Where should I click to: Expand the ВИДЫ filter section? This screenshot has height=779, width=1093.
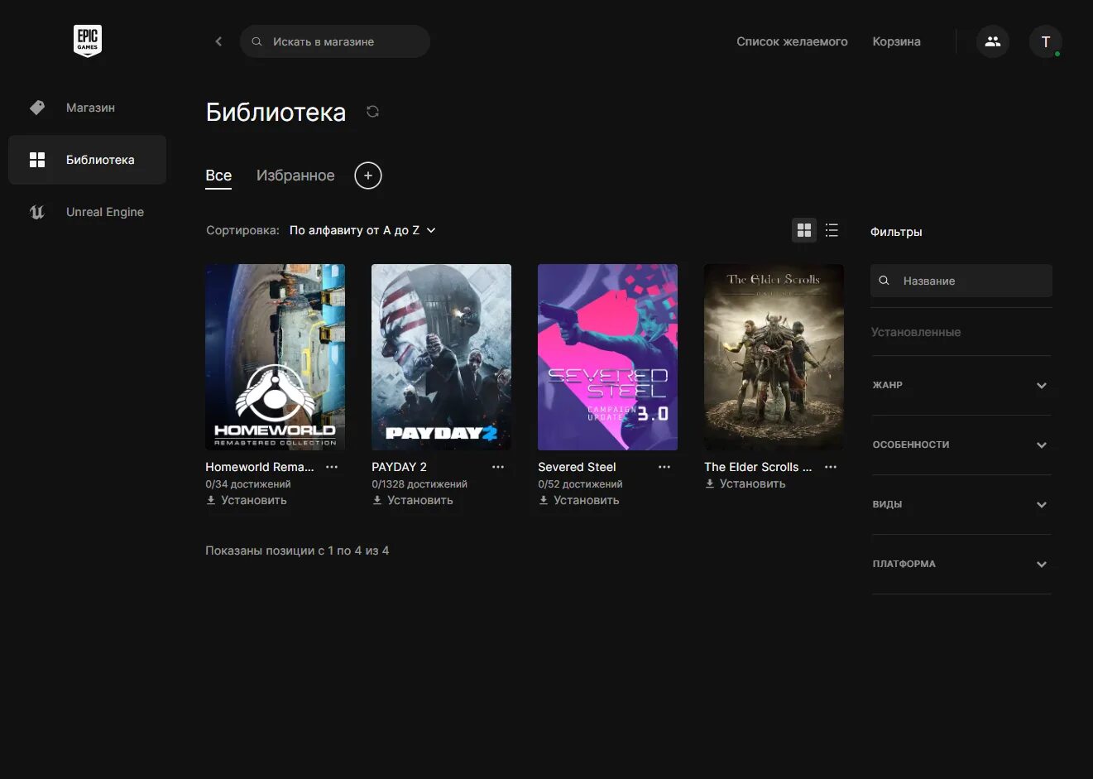pyautogui.click(x=961, y=505)
